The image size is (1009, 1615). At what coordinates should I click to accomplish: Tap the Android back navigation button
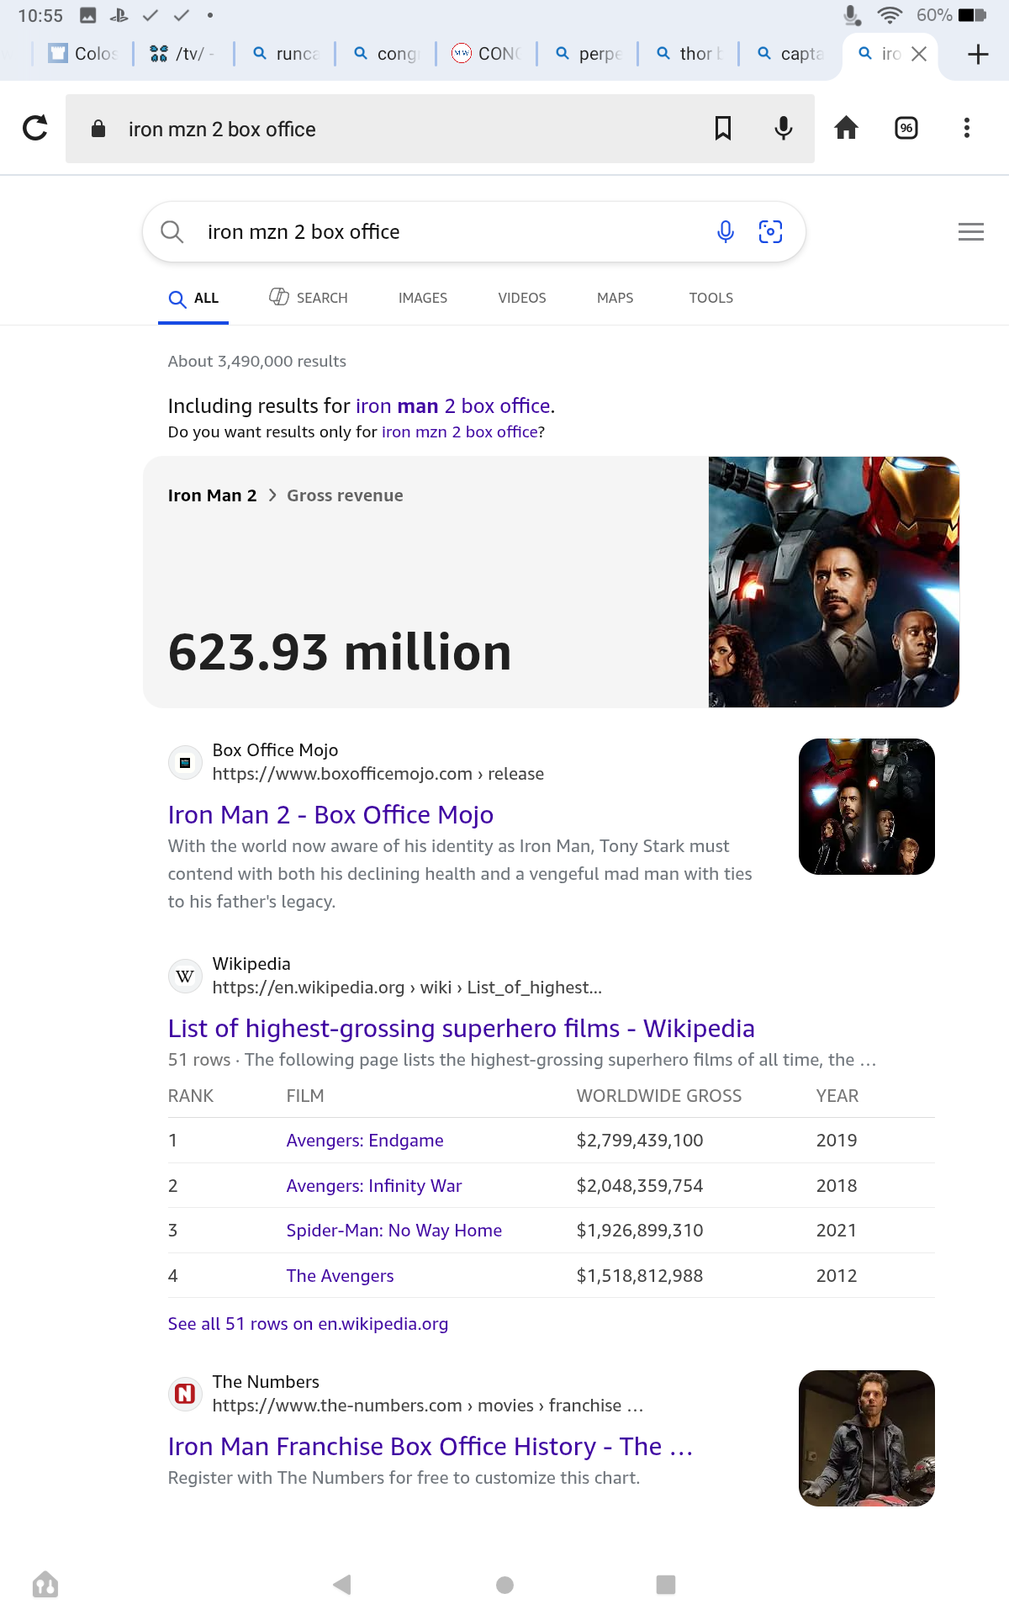(x=342, y=1585)
